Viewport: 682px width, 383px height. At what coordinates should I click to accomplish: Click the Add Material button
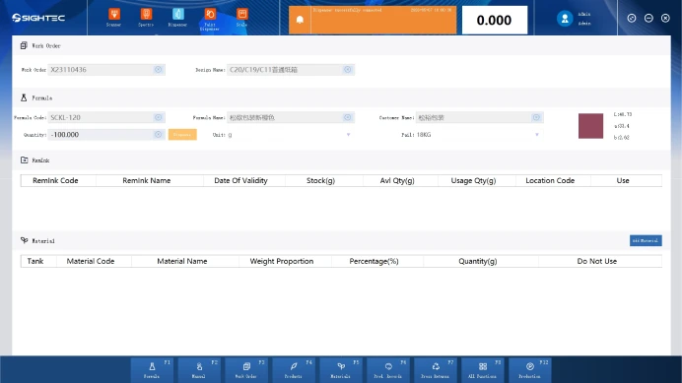[x=646, y=240]
